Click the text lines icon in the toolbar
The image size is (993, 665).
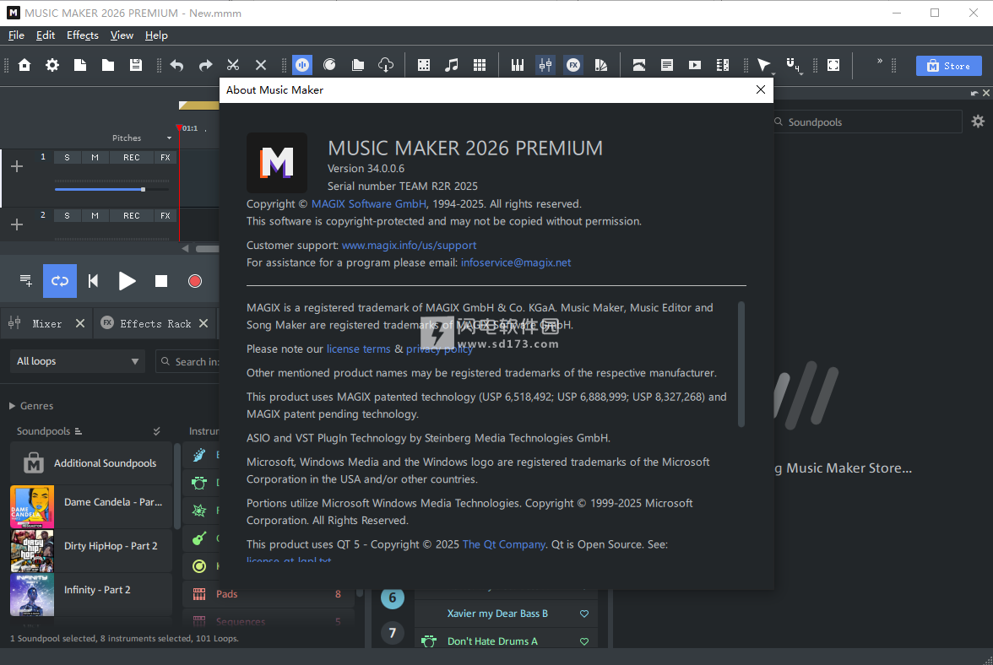click(667, 65)
